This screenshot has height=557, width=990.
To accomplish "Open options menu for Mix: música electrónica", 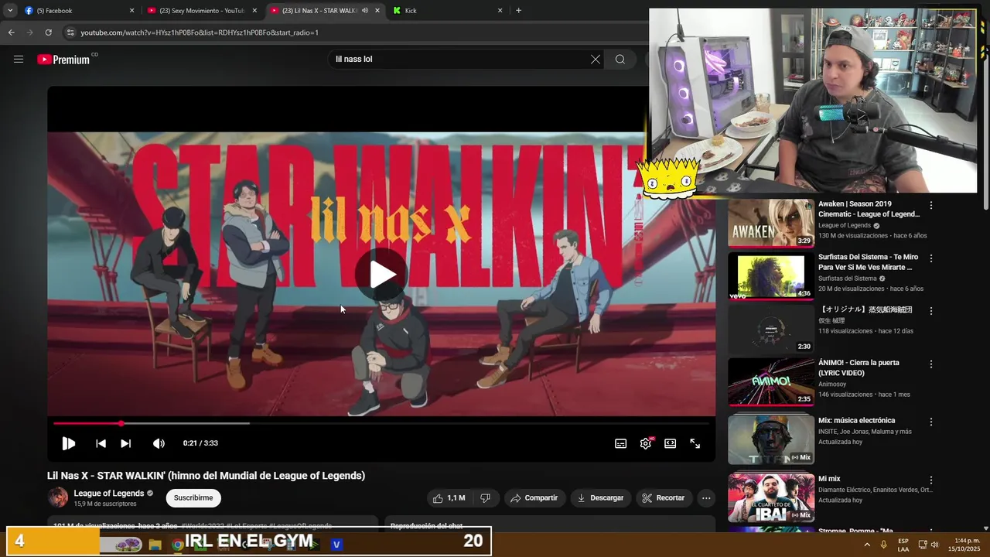I will pos(931,422).
